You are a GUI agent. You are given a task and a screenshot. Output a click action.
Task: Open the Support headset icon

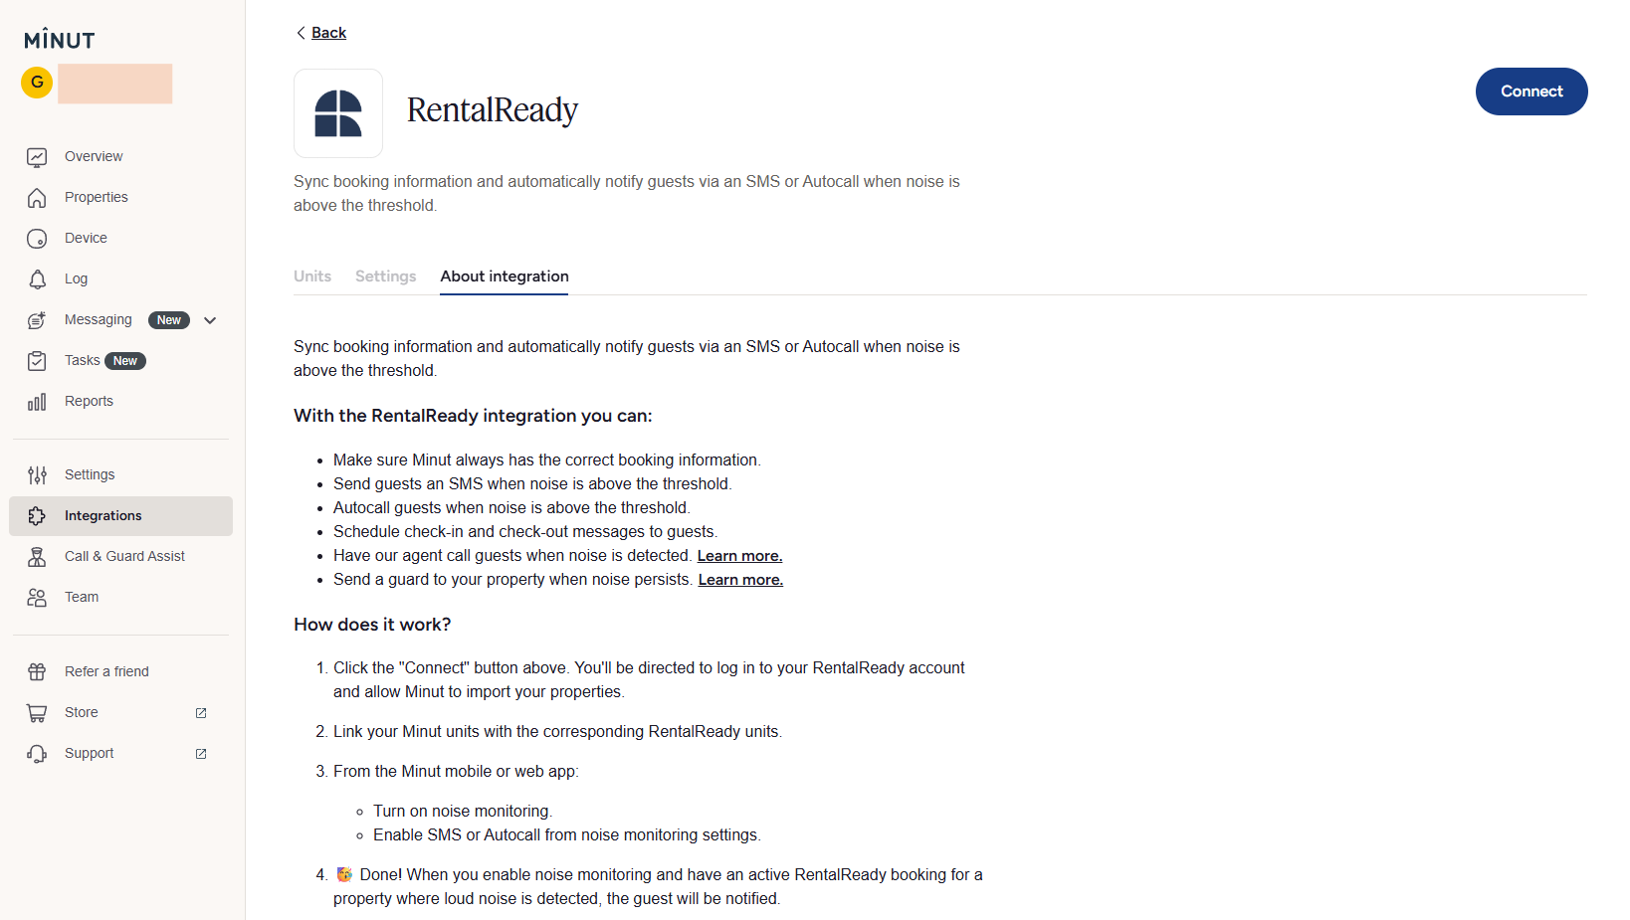coord(37,754)
